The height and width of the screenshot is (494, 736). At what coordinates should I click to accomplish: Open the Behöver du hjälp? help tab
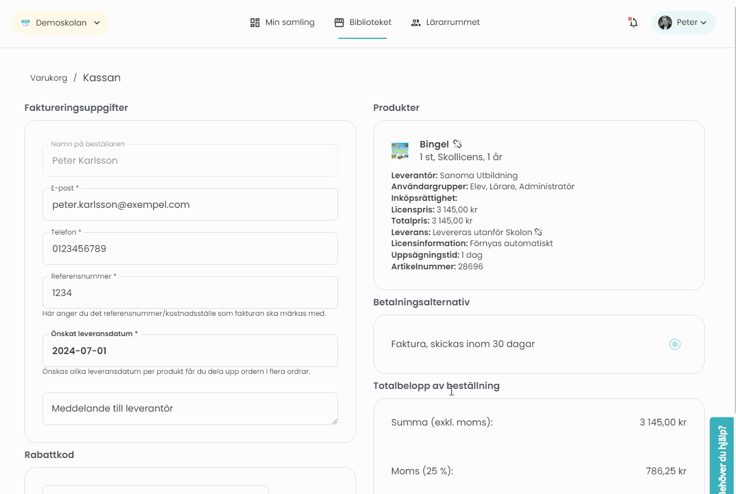click(723, 456)
